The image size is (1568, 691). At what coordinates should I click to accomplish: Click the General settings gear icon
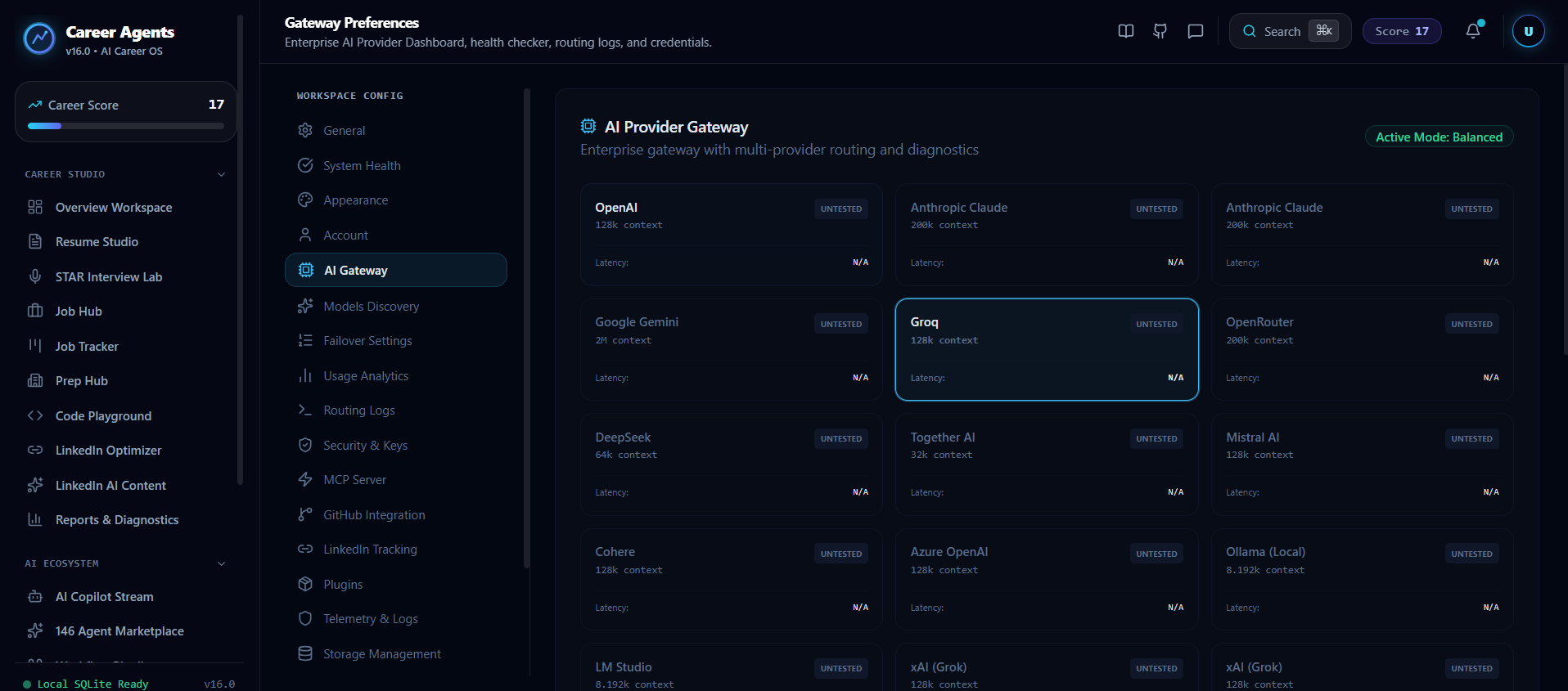pyautogui.click(x=305, y=130)
